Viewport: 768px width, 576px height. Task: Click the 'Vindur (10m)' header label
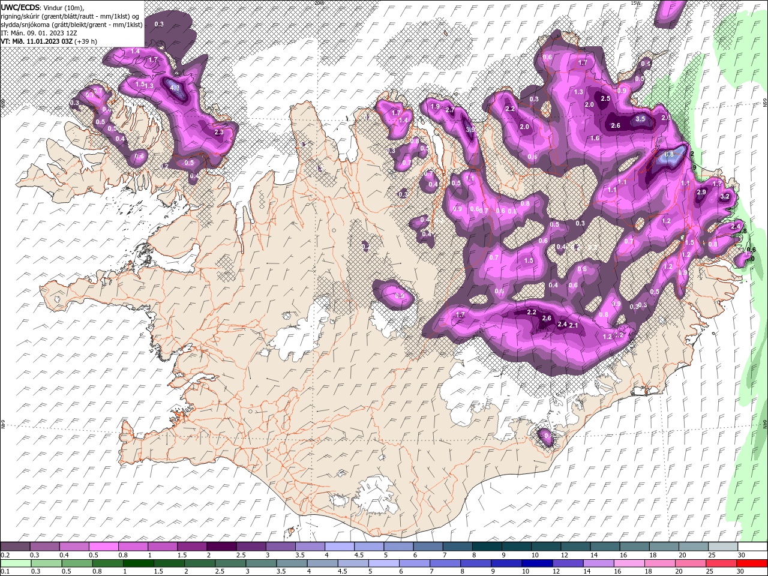point(63,7)
